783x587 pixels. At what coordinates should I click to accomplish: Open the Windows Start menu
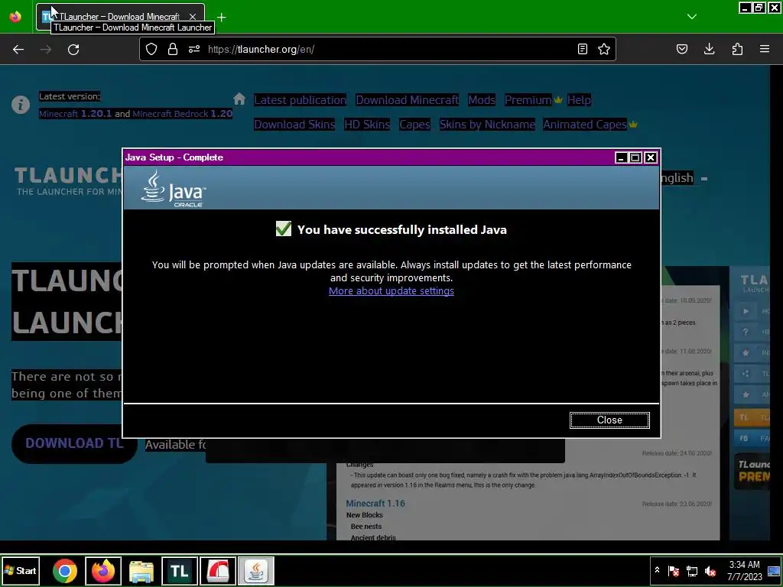pos(21,570)
